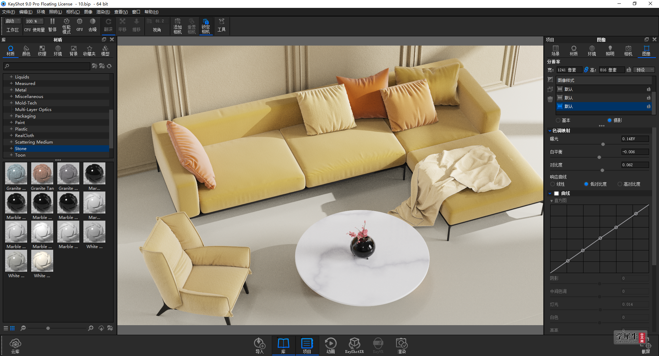Select RealCloth folder in tree

24,135
